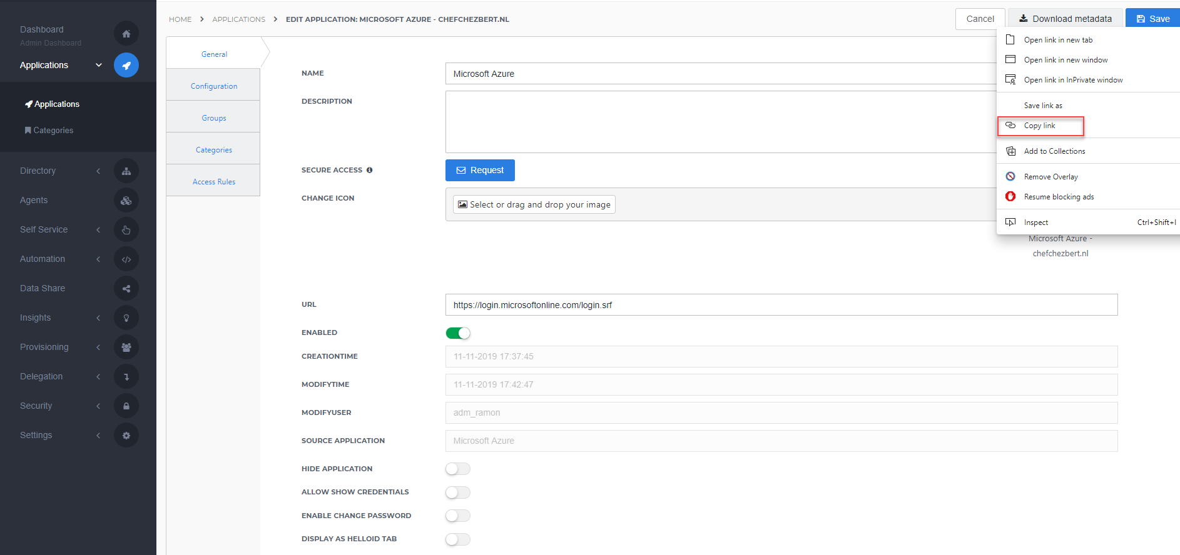Go to APPLICATIONS breadcrumb link

pos(238,19)
